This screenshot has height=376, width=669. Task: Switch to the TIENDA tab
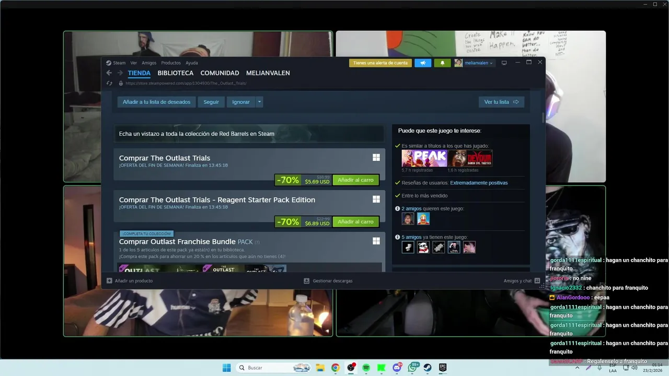139,73
